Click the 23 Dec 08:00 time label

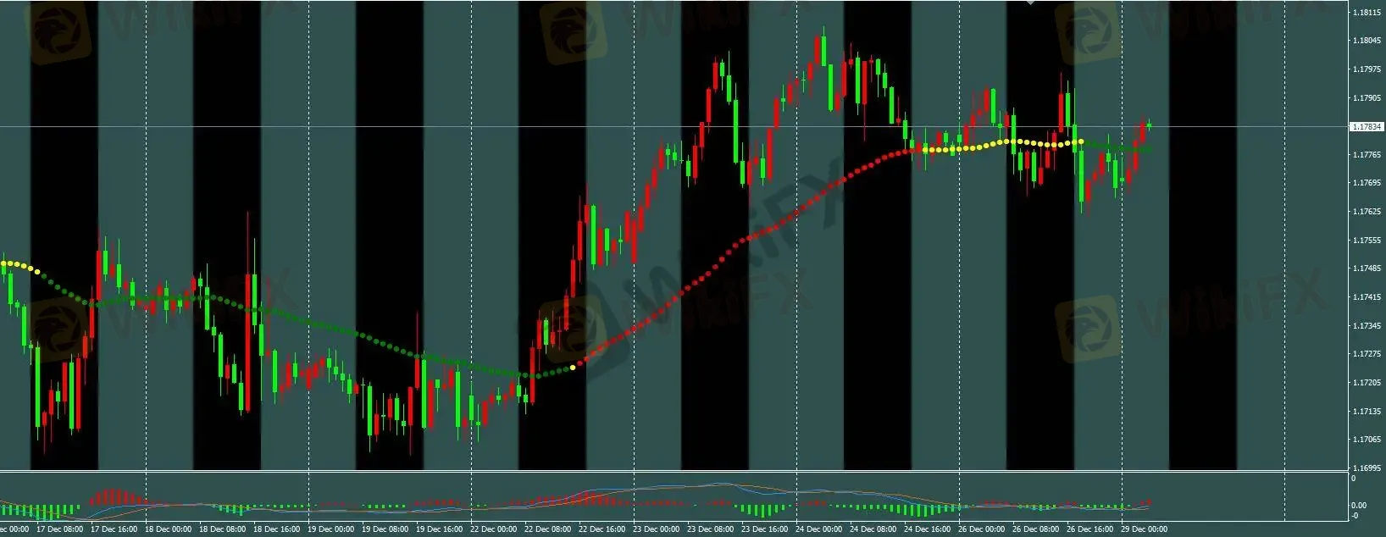(x=710, y=529)
